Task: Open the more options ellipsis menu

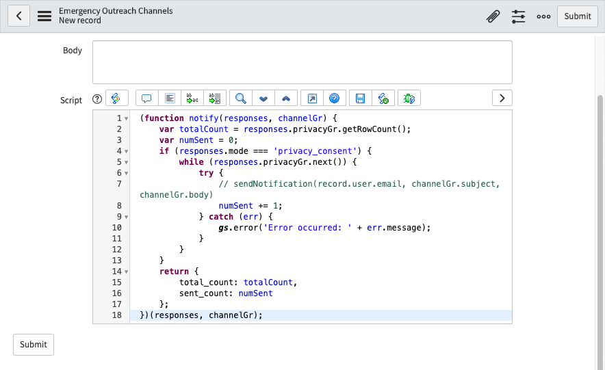Action: 543,16
